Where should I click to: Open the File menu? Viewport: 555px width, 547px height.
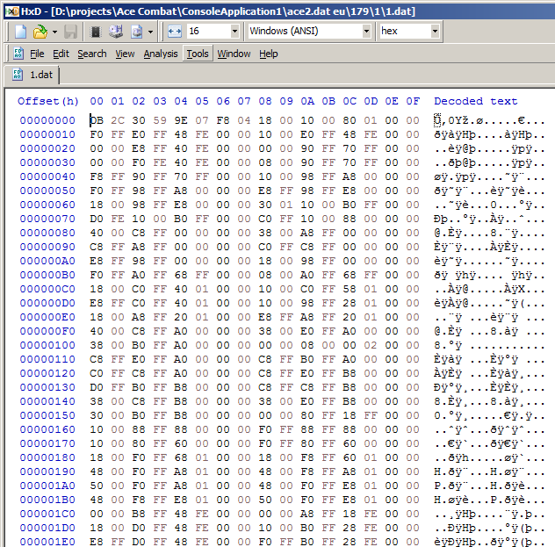37,54
